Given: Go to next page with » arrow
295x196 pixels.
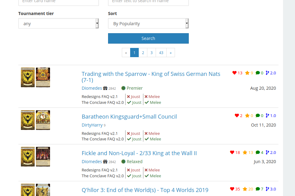Looking at the screenshot, I should [171, 53].
